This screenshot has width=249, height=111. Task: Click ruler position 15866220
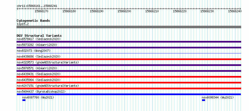point(180,11)
